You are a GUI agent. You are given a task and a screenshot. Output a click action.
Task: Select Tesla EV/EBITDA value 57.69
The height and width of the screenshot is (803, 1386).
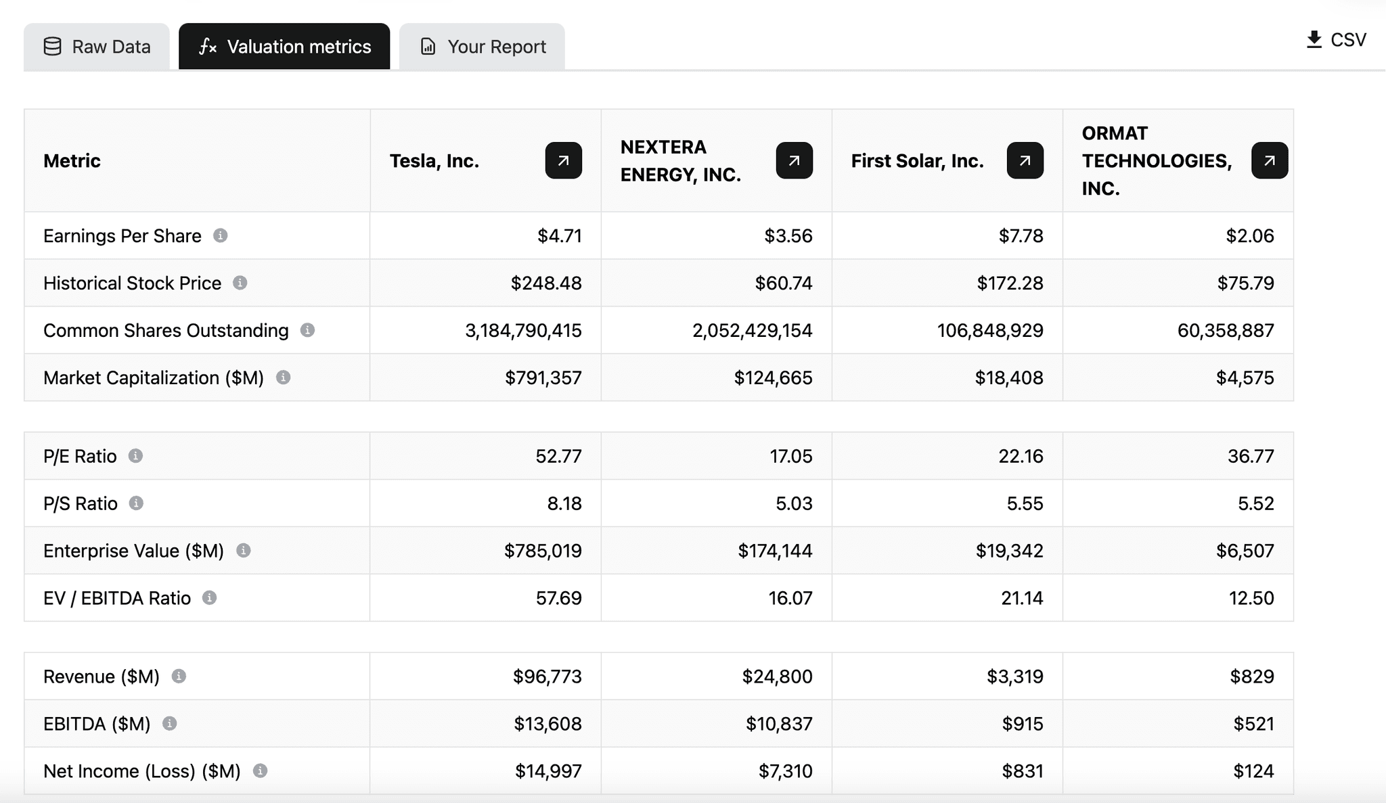click(559, 599)
